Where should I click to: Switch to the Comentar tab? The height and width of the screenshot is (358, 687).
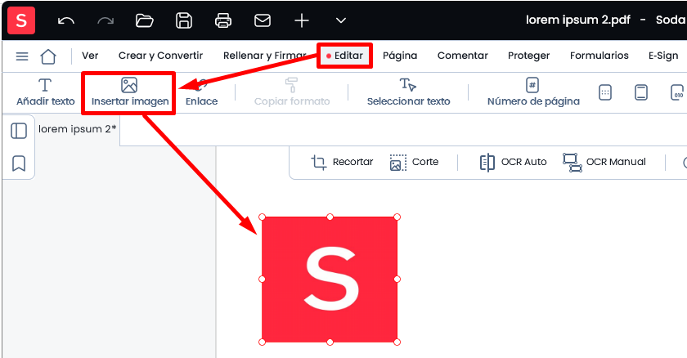click(463, 56)
